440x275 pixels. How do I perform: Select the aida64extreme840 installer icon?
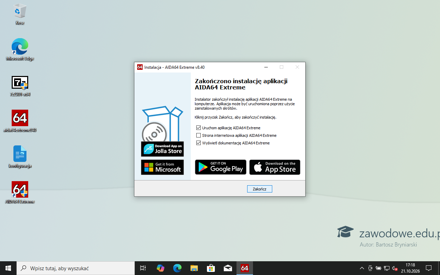20,121
